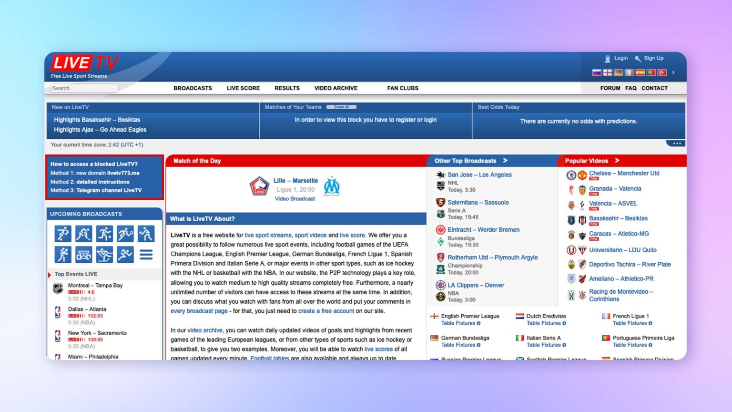Expand Other Top Broadcasts arrow

[505, 160]
